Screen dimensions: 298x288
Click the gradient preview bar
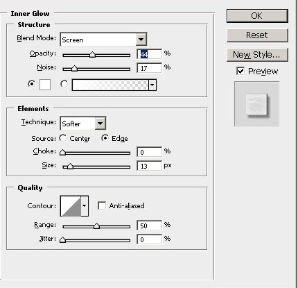click(110, 85)
